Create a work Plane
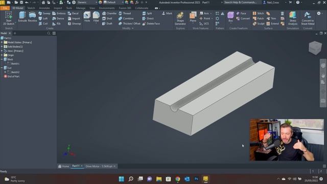Screen dimensions: 327x184 click(193, 17)
